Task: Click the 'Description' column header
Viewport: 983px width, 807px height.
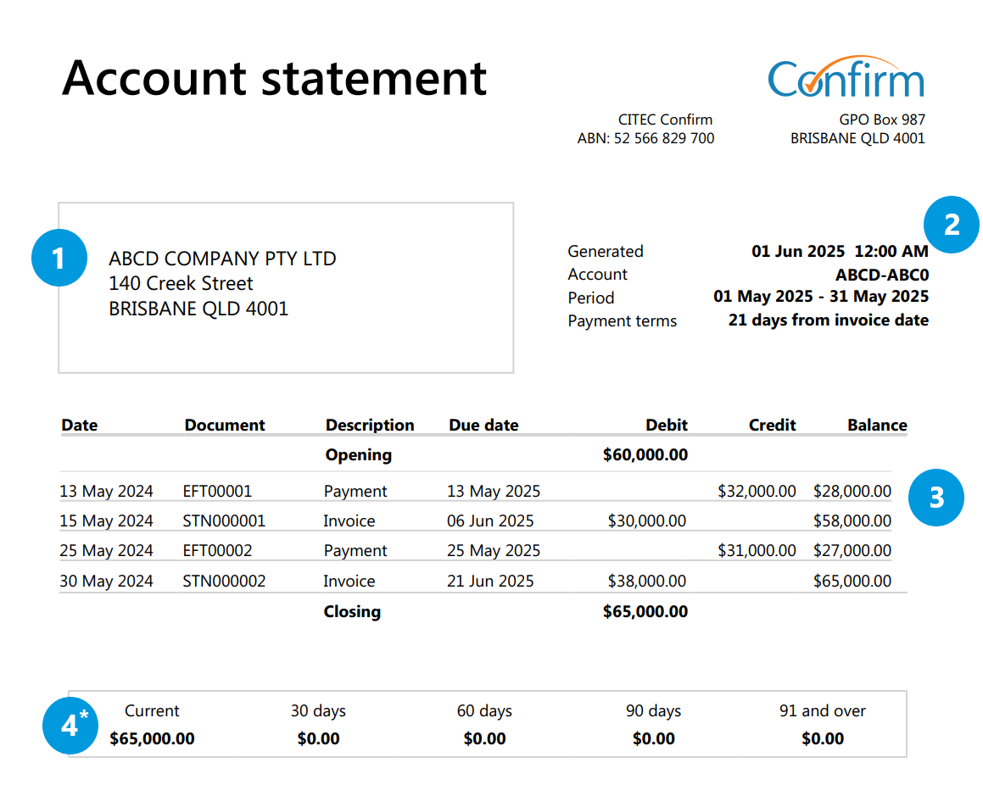Action: 370,426
